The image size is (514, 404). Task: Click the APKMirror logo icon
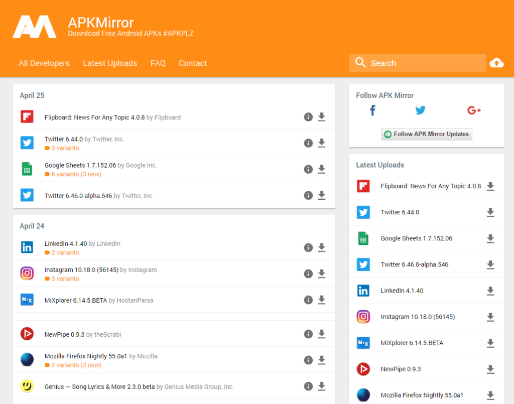click(x=34, y=27)
